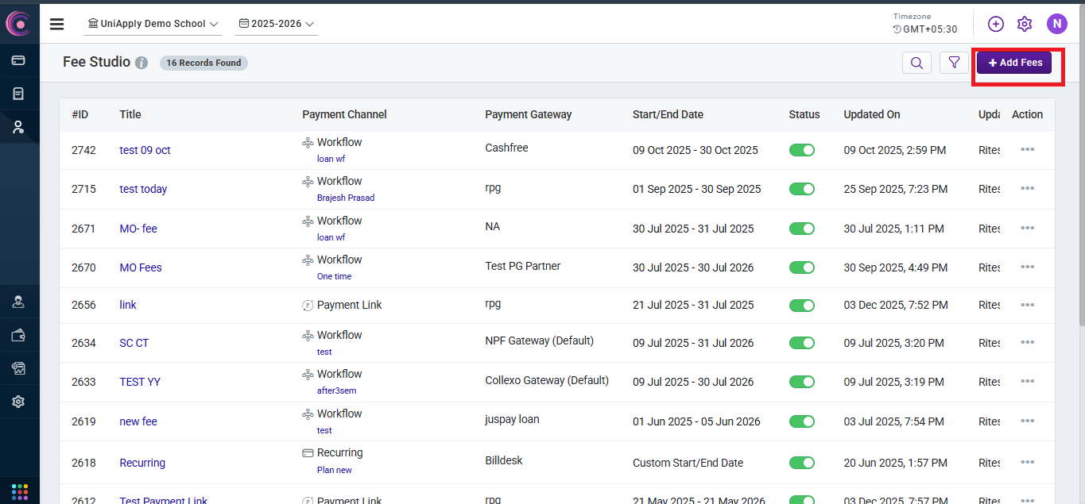Select the card payments item in sidebar
The image size is (1085, 504).
[18, 60]
